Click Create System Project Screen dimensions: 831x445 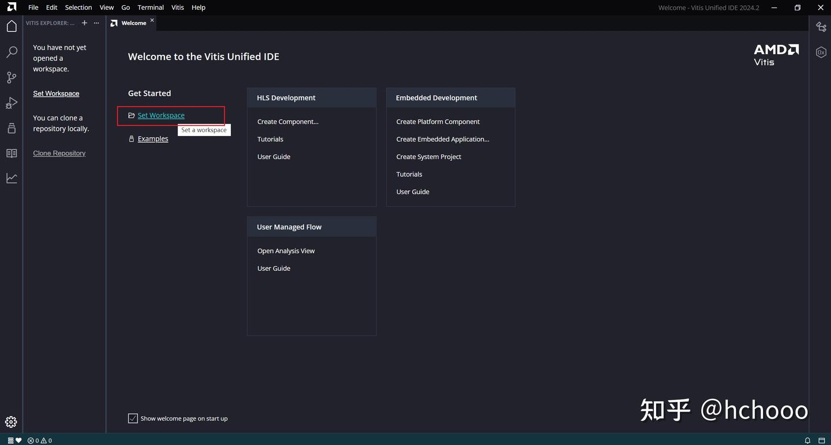point(429,157)
